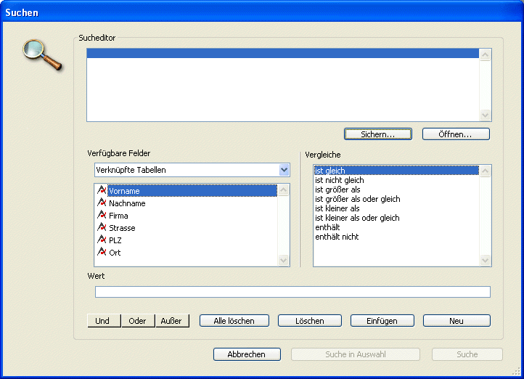Click the icon beside Ort

[x=102, y=253]
